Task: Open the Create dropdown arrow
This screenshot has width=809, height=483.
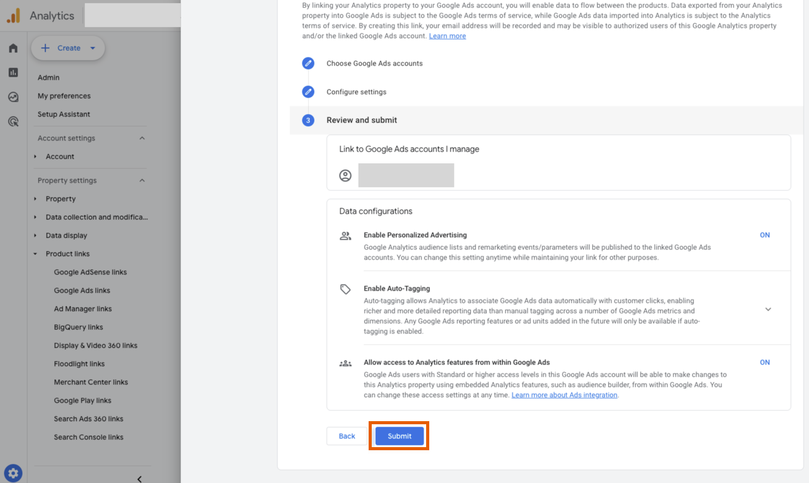Action: [93, 48]
